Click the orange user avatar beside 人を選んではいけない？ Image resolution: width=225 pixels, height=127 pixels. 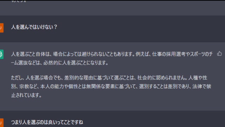(1, 28)
